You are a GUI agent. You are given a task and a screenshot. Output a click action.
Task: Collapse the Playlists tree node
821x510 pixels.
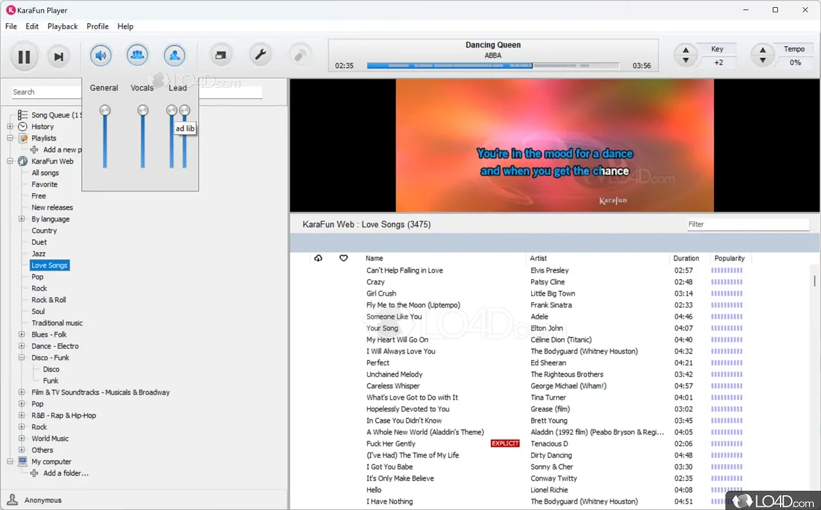tap(10, 138)
